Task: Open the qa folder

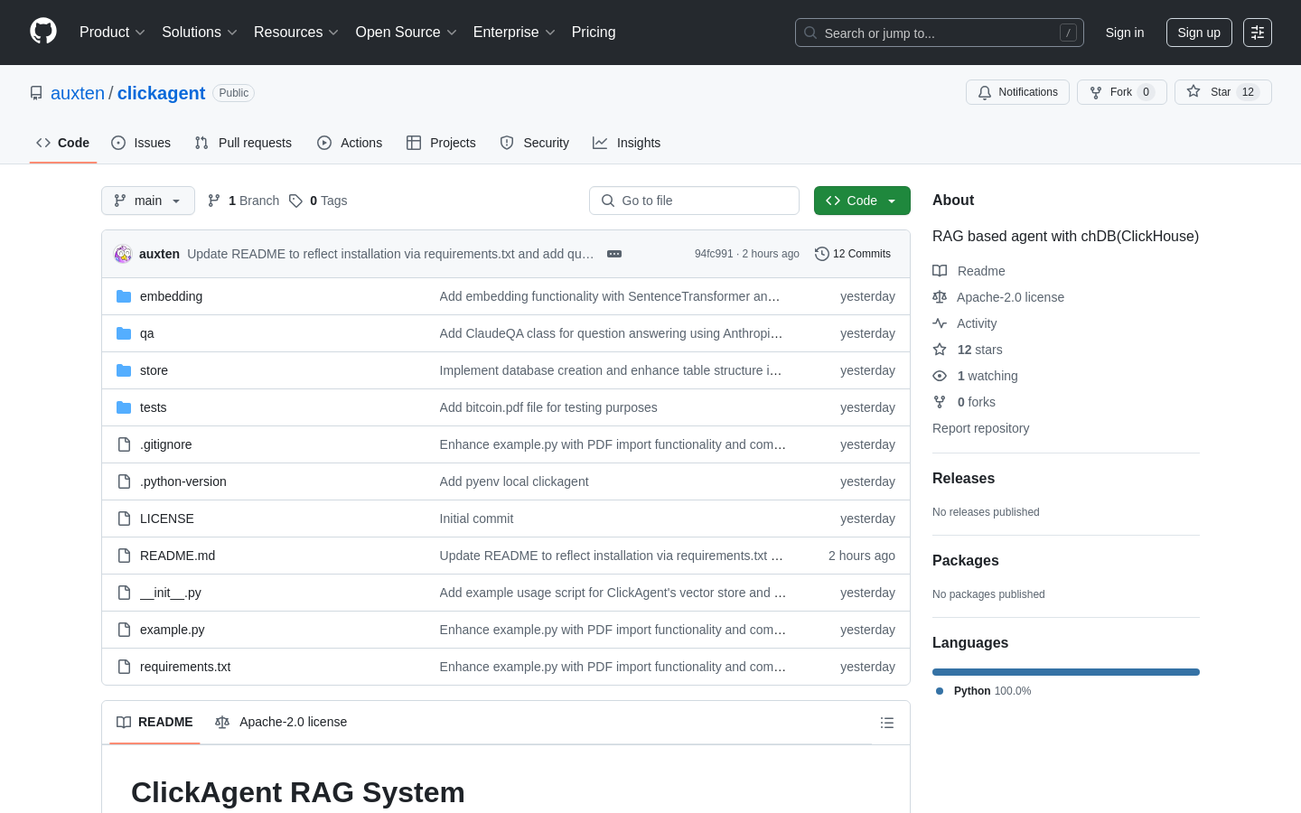Action: click(146, 333)
